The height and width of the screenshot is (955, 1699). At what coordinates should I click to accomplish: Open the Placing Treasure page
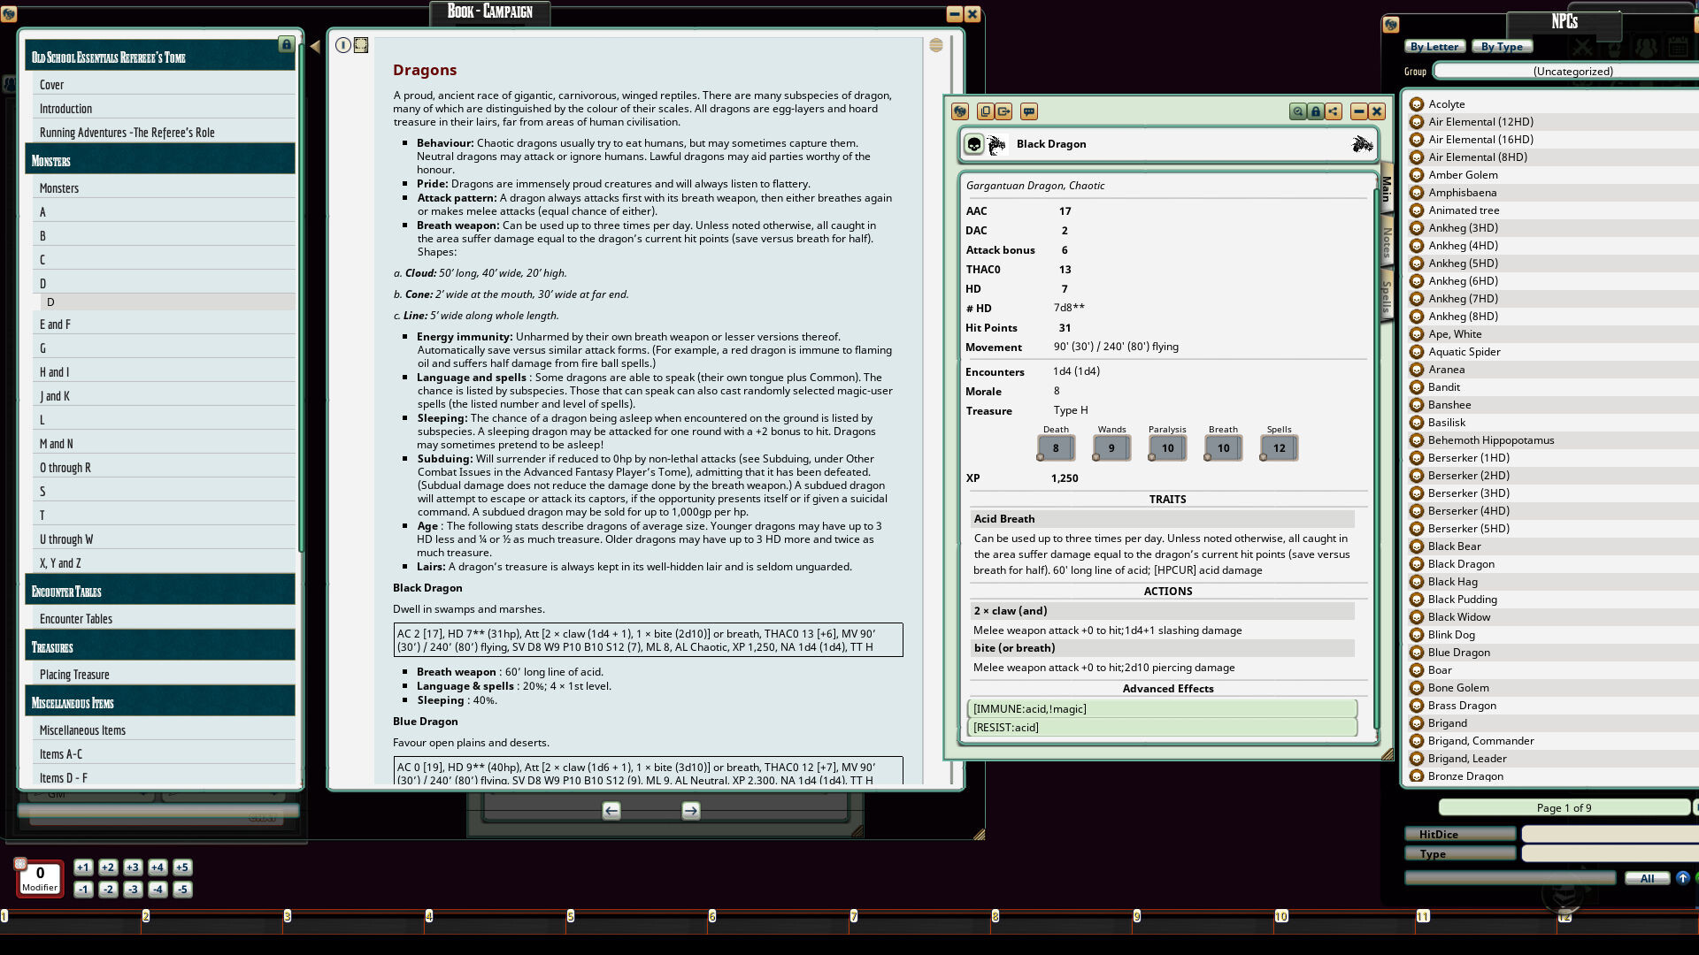(x=165, y=675)
